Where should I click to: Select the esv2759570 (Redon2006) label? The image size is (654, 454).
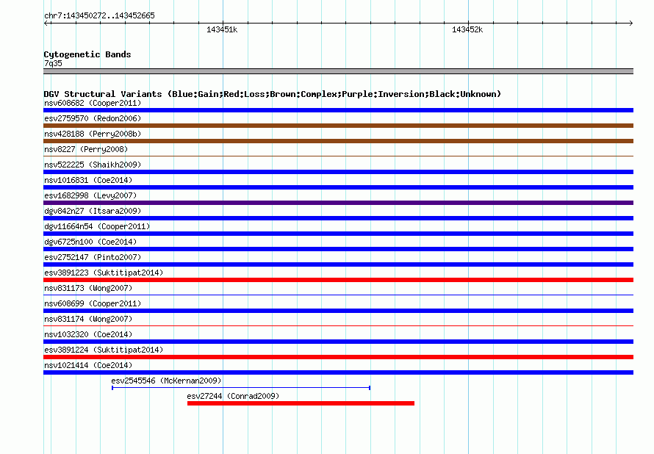point(93,118)
